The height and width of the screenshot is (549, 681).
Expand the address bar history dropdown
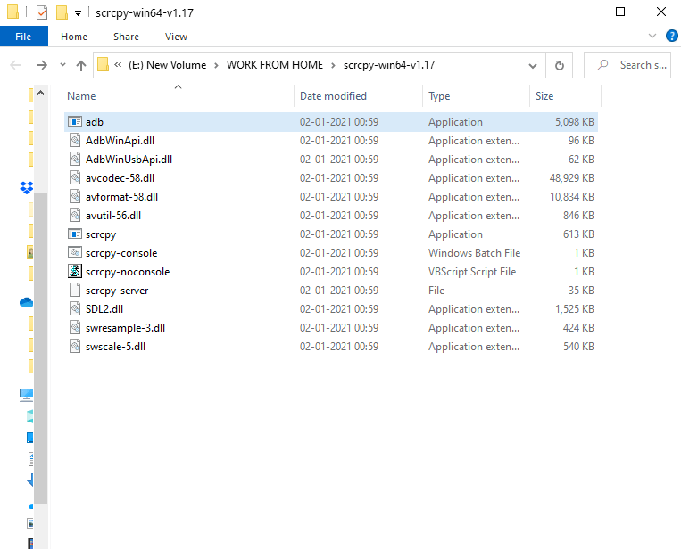point(533,65)
